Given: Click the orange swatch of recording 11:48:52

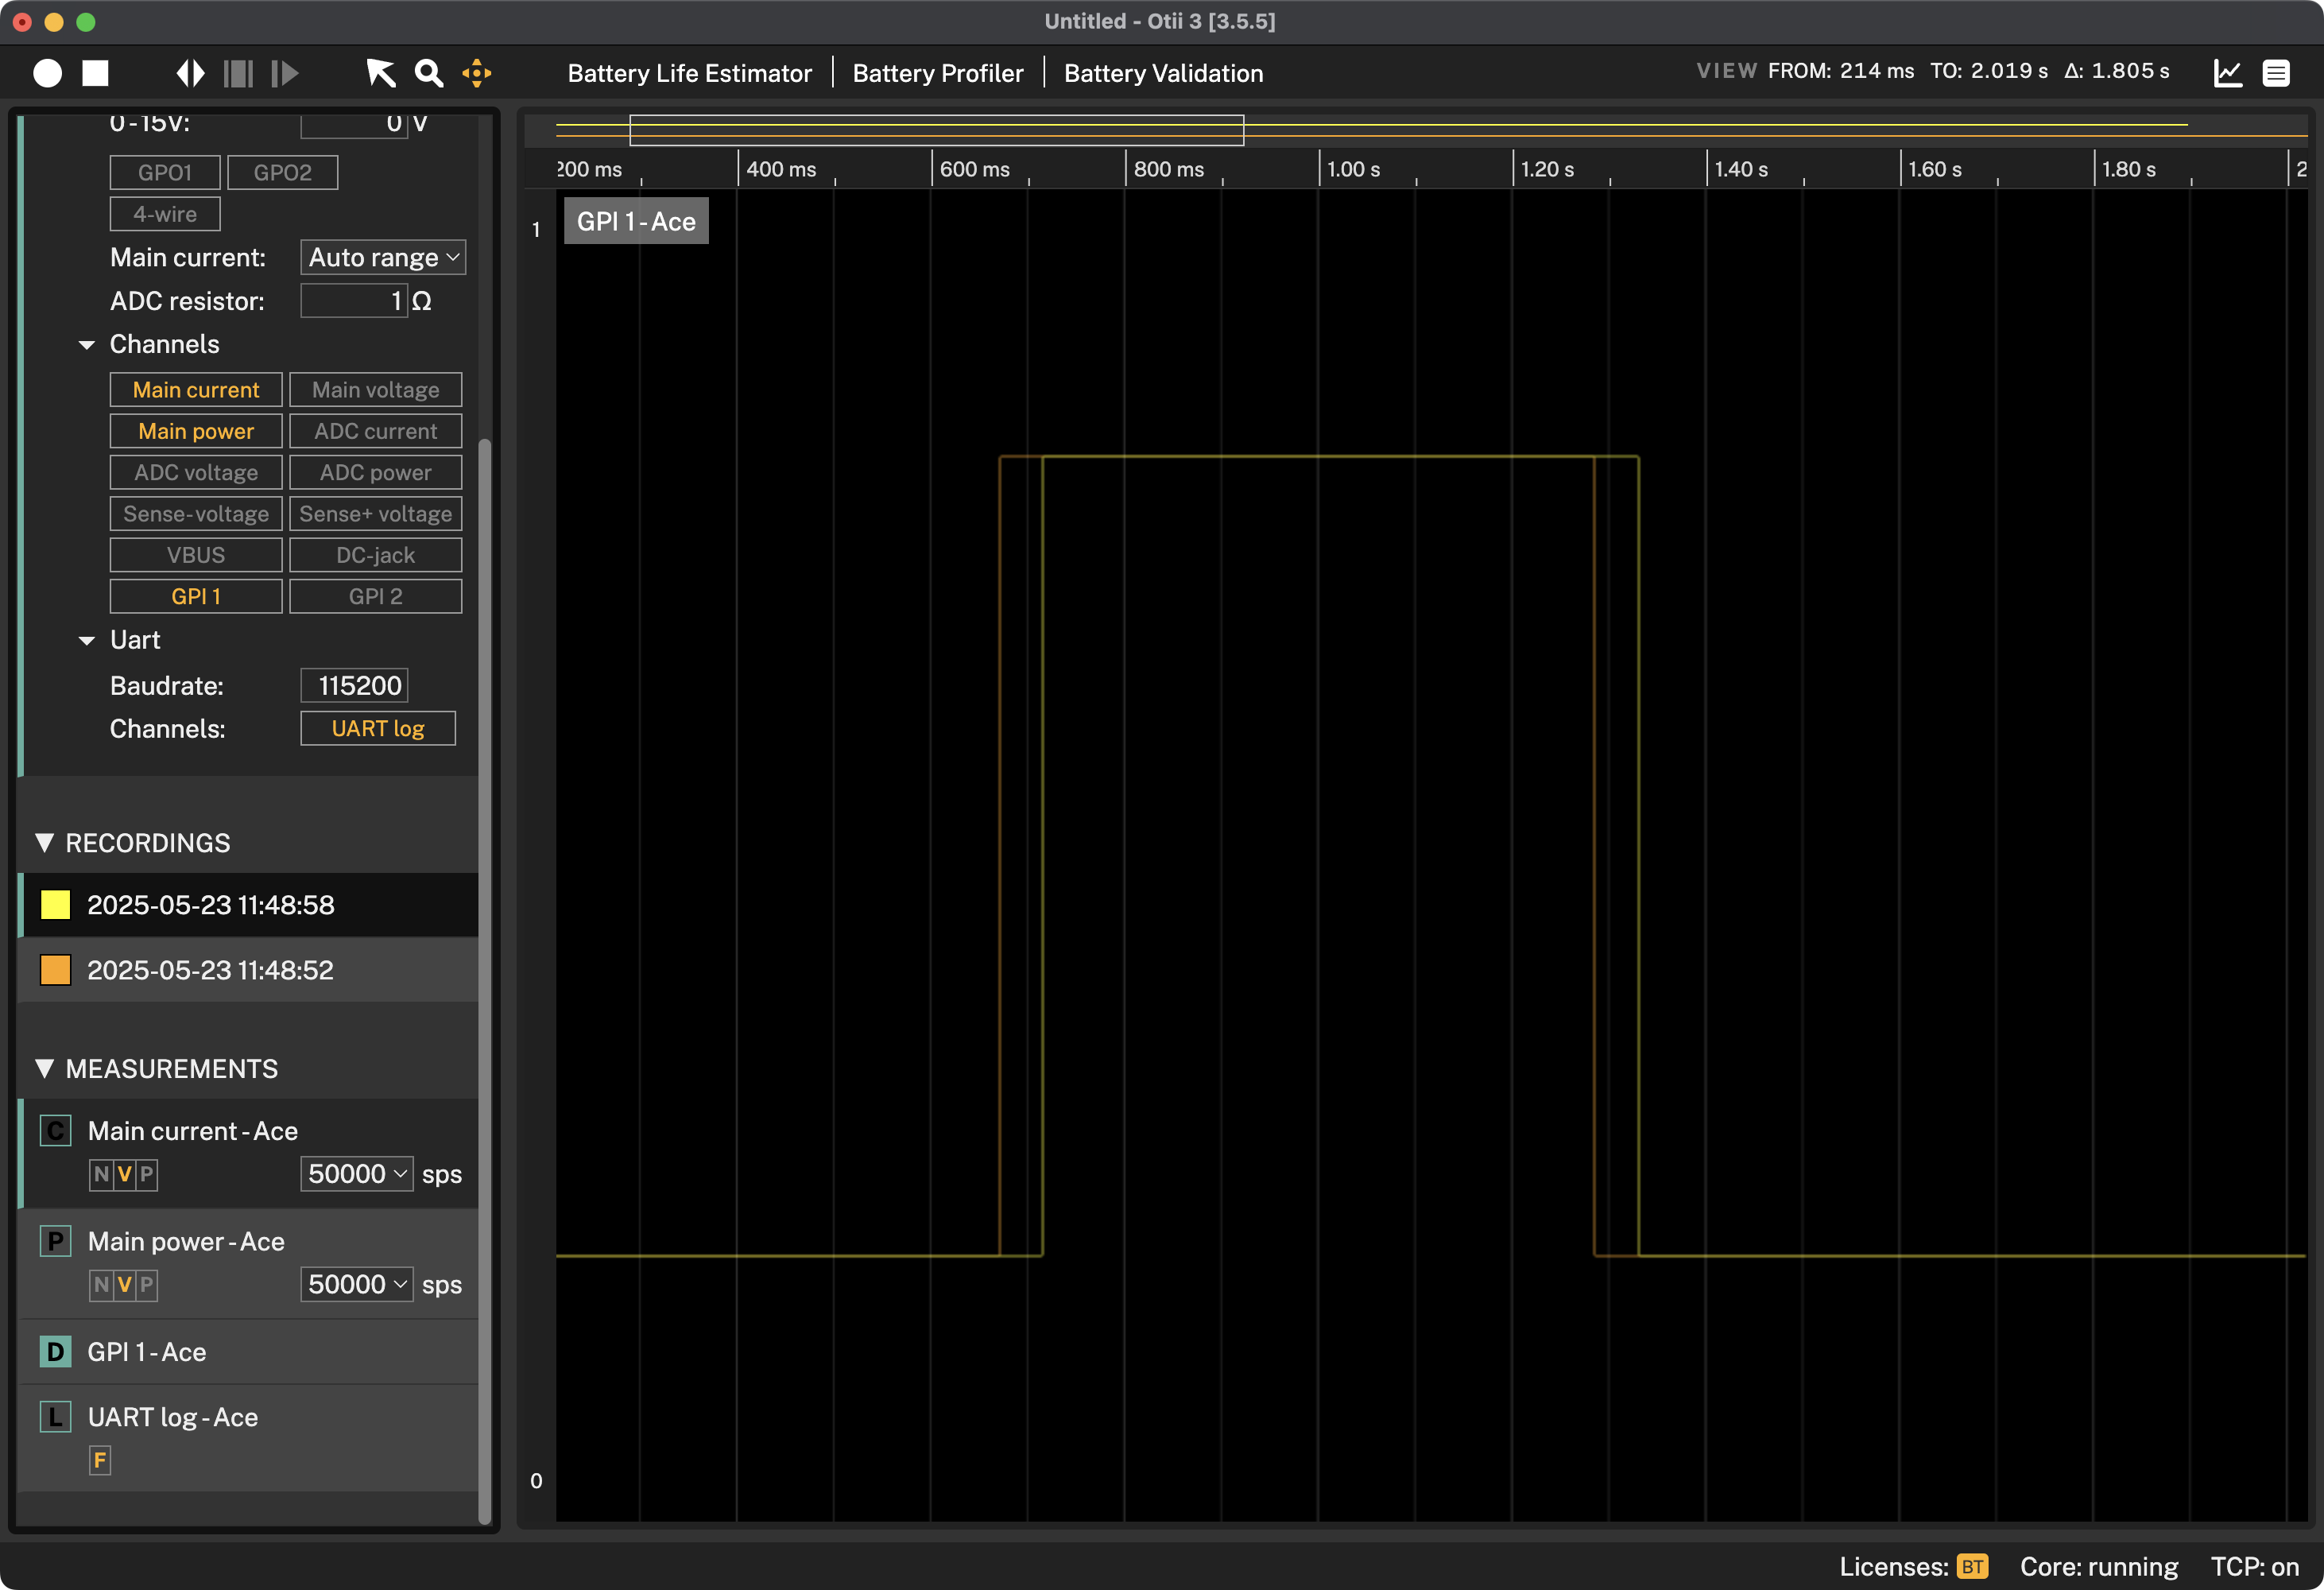Looking at the screenshot, I should coord(55,970).
